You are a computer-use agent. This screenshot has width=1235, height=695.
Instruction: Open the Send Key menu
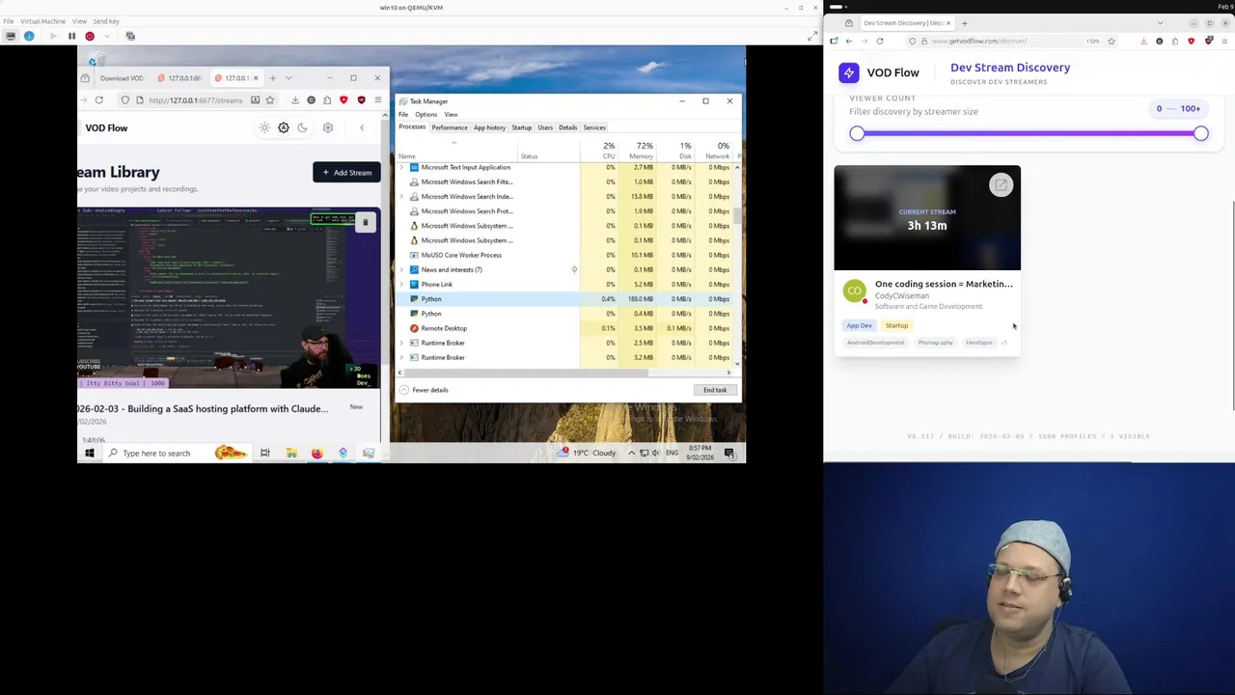[106, 21]
